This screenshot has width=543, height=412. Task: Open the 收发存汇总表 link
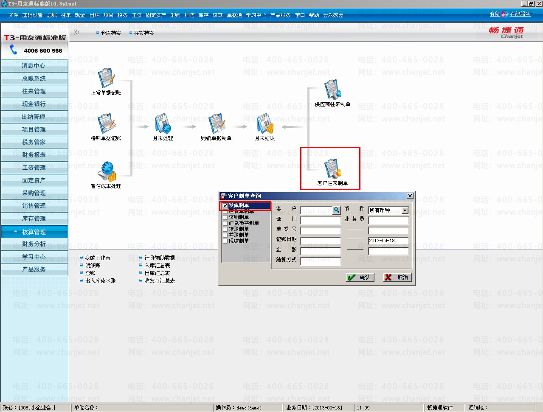(x=160, y=281)
